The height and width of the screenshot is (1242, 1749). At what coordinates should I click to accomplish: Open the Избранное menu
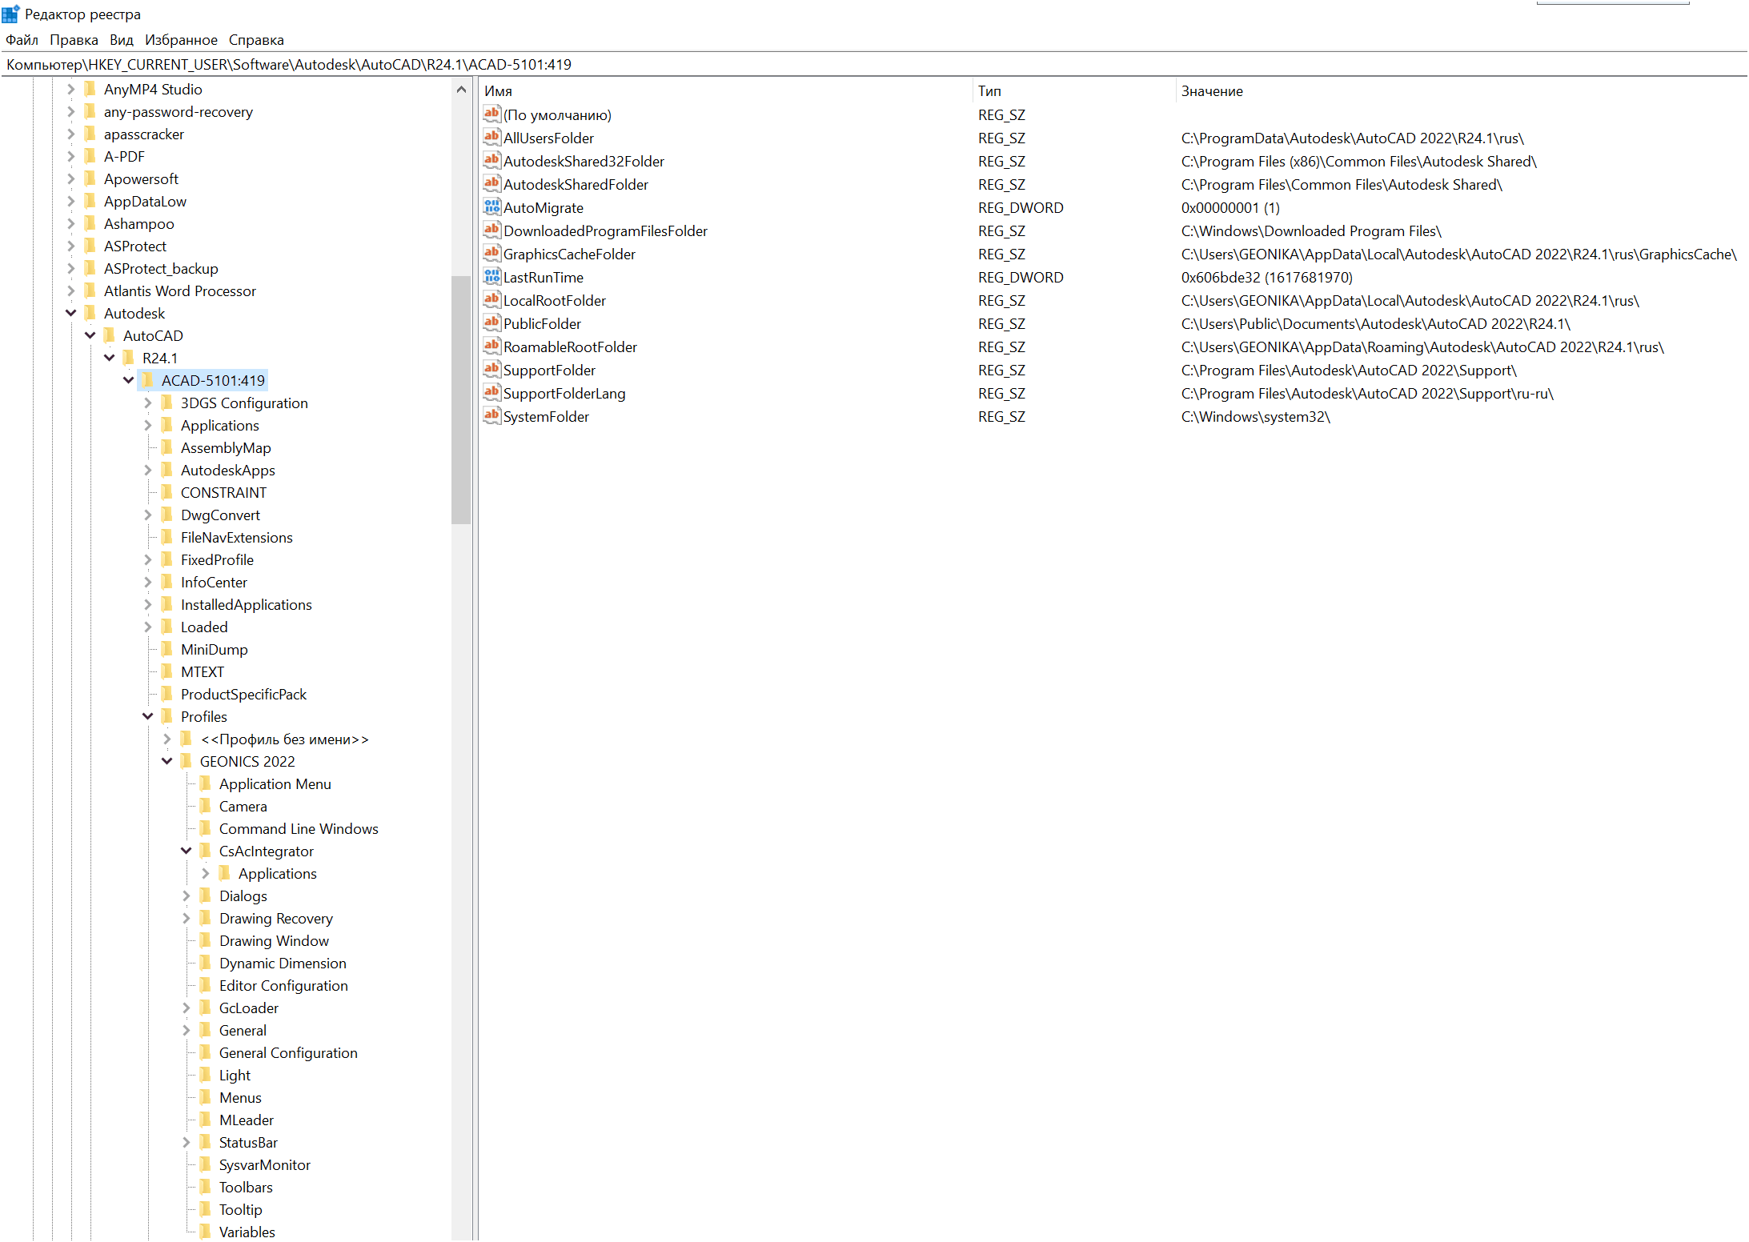click(181, 40)
